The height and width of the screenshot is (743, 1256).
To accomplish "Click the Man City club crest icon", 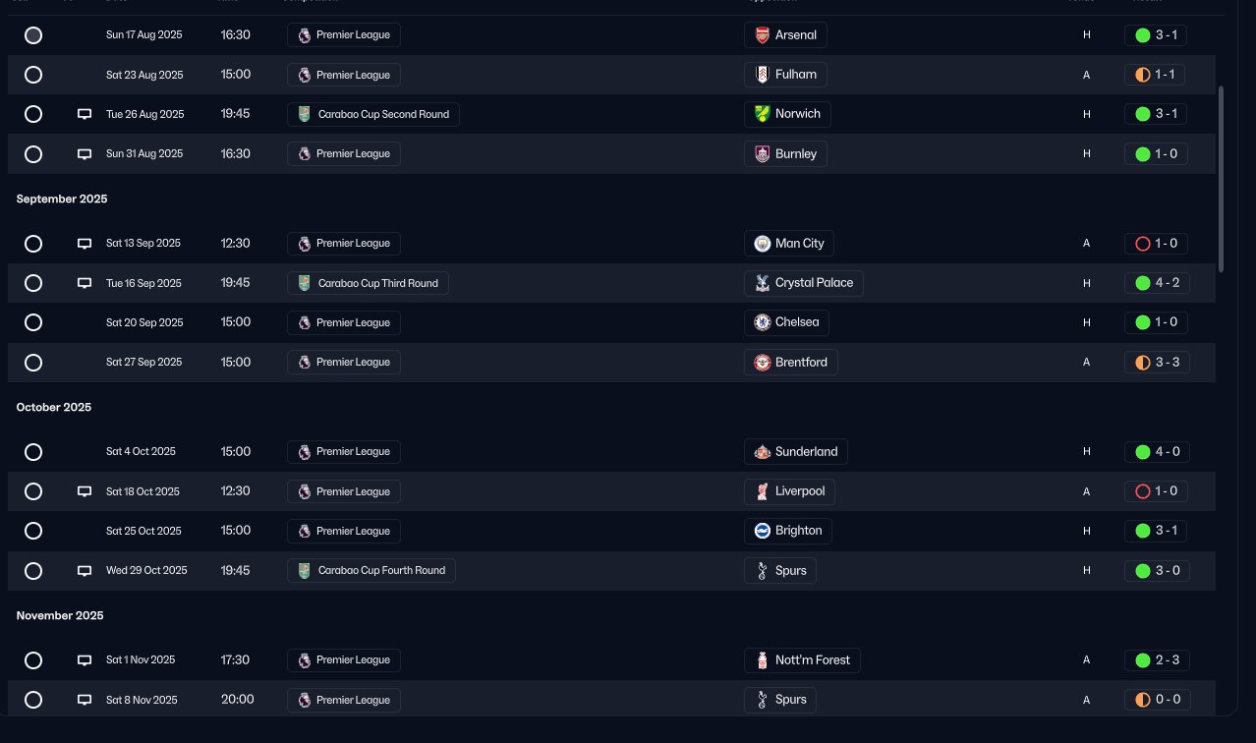I will (763, 244).
